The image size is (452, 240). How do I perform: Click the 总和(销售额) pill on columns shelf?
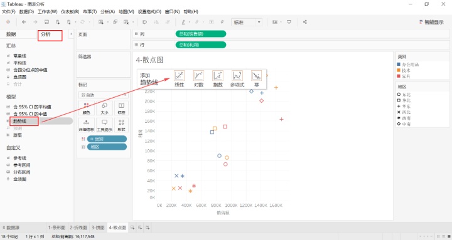(201, 34)
